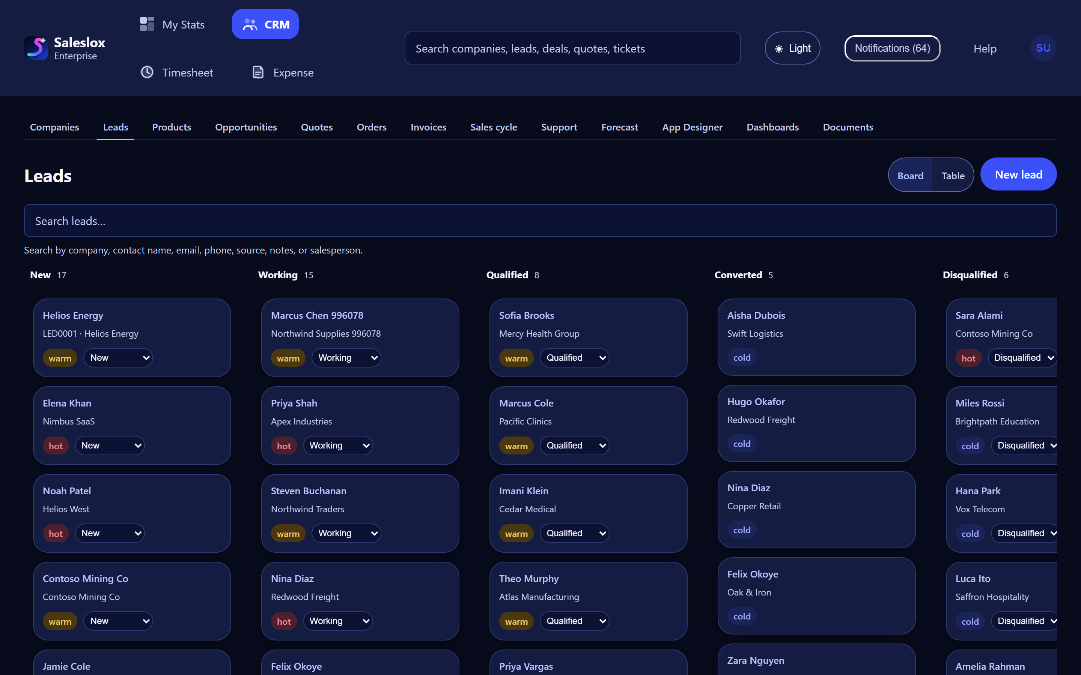Expand status dropdown on Imani Klein card
Viewport: 1081px width, 675px height.
(x=574, y=533)
